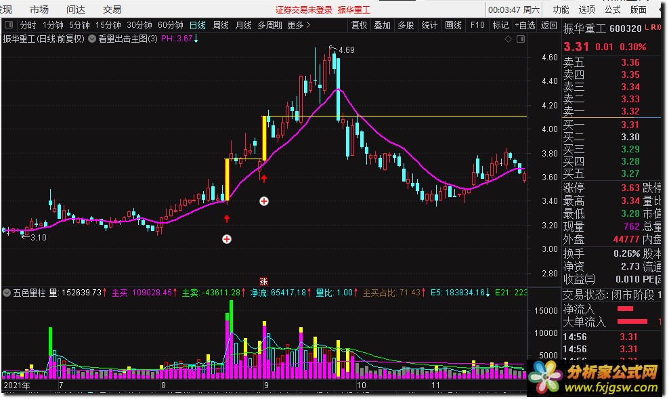Open the 问达 menu
The height and width of the screenshot is (399, 669).
pyautogui.click(x=76, y=9)
